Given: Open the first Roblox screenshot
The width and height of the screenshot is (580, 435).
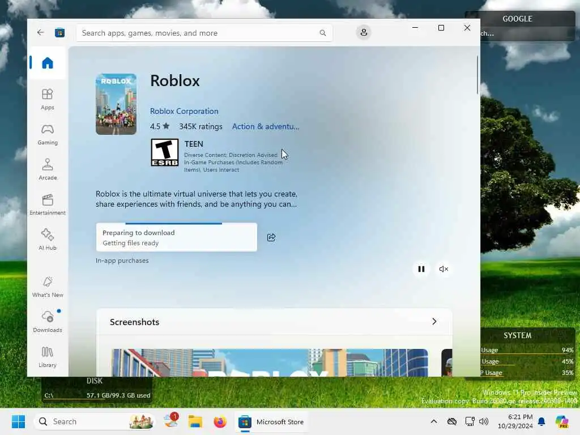Looking at the screenshot, I should pyautogui.click(x=270, y=362).
